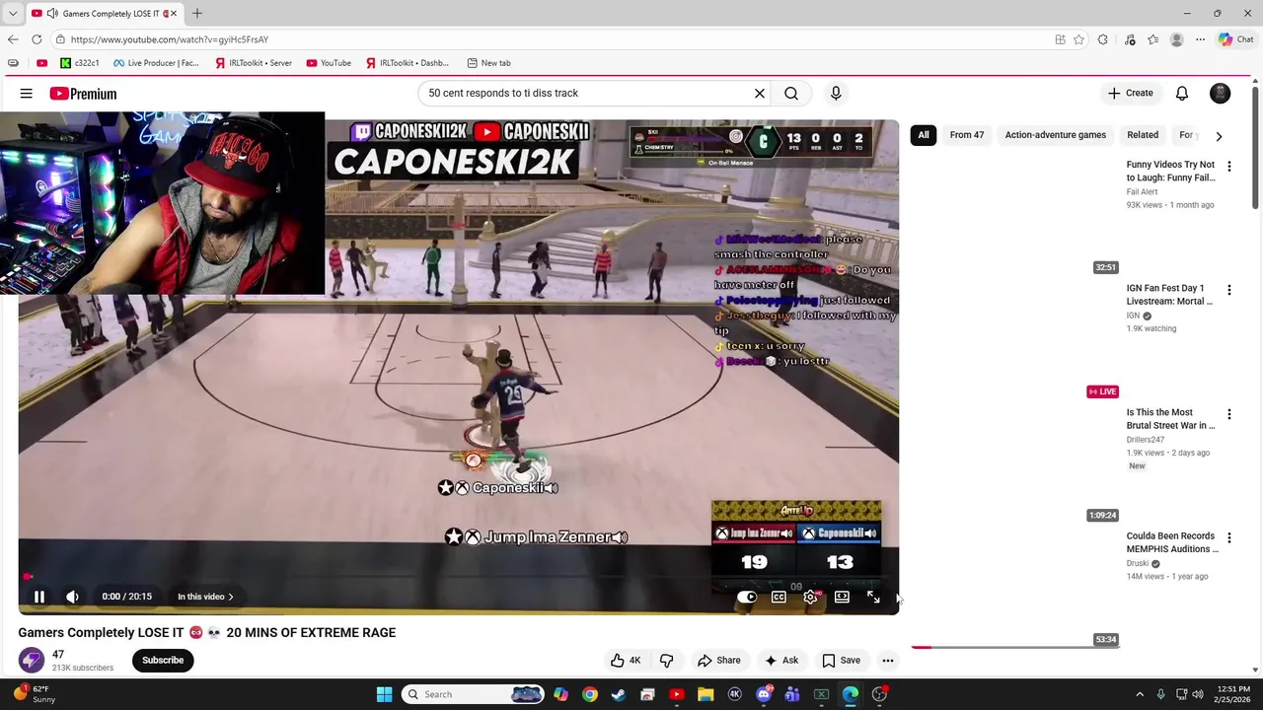Share the video
The width and height of the screenshot is (1263, 710).
click(718, 661)
